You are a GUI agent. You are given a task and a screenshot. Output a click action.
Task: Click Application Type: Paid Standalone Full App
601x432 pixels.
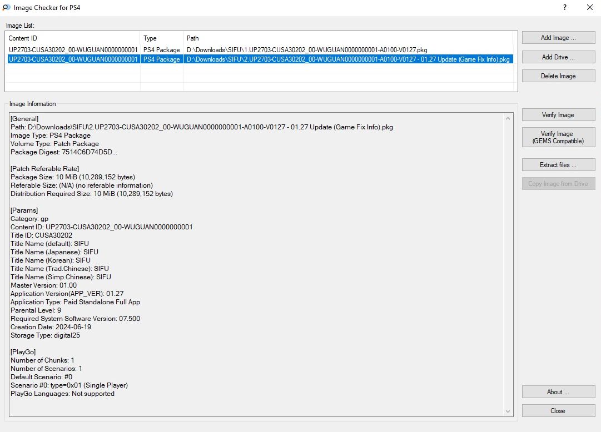[75, 302]
